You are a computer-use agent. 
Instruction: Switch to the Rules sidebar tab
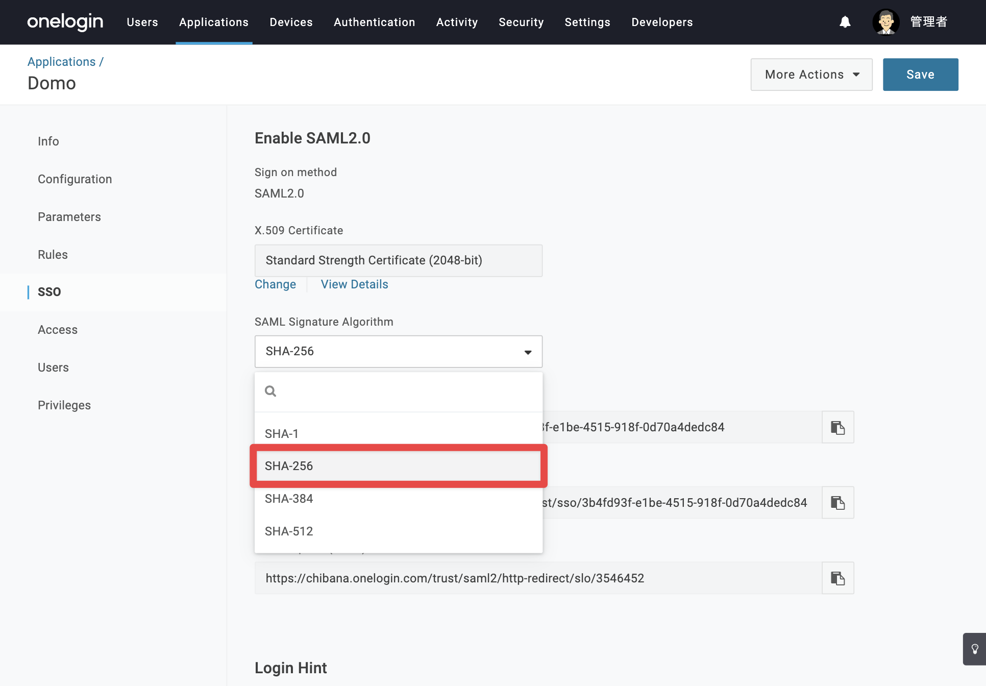53,255
